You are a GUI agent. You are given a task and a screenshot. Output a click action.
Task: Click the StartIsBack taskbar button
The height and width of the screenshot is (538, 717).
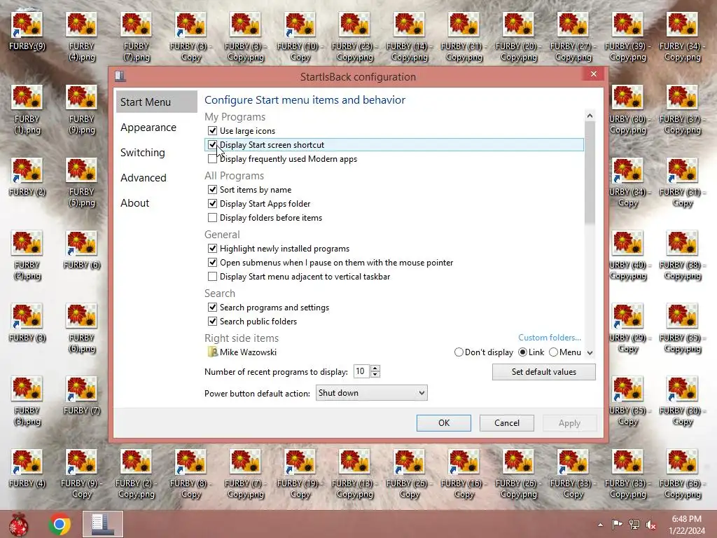(x=103, y=524)
